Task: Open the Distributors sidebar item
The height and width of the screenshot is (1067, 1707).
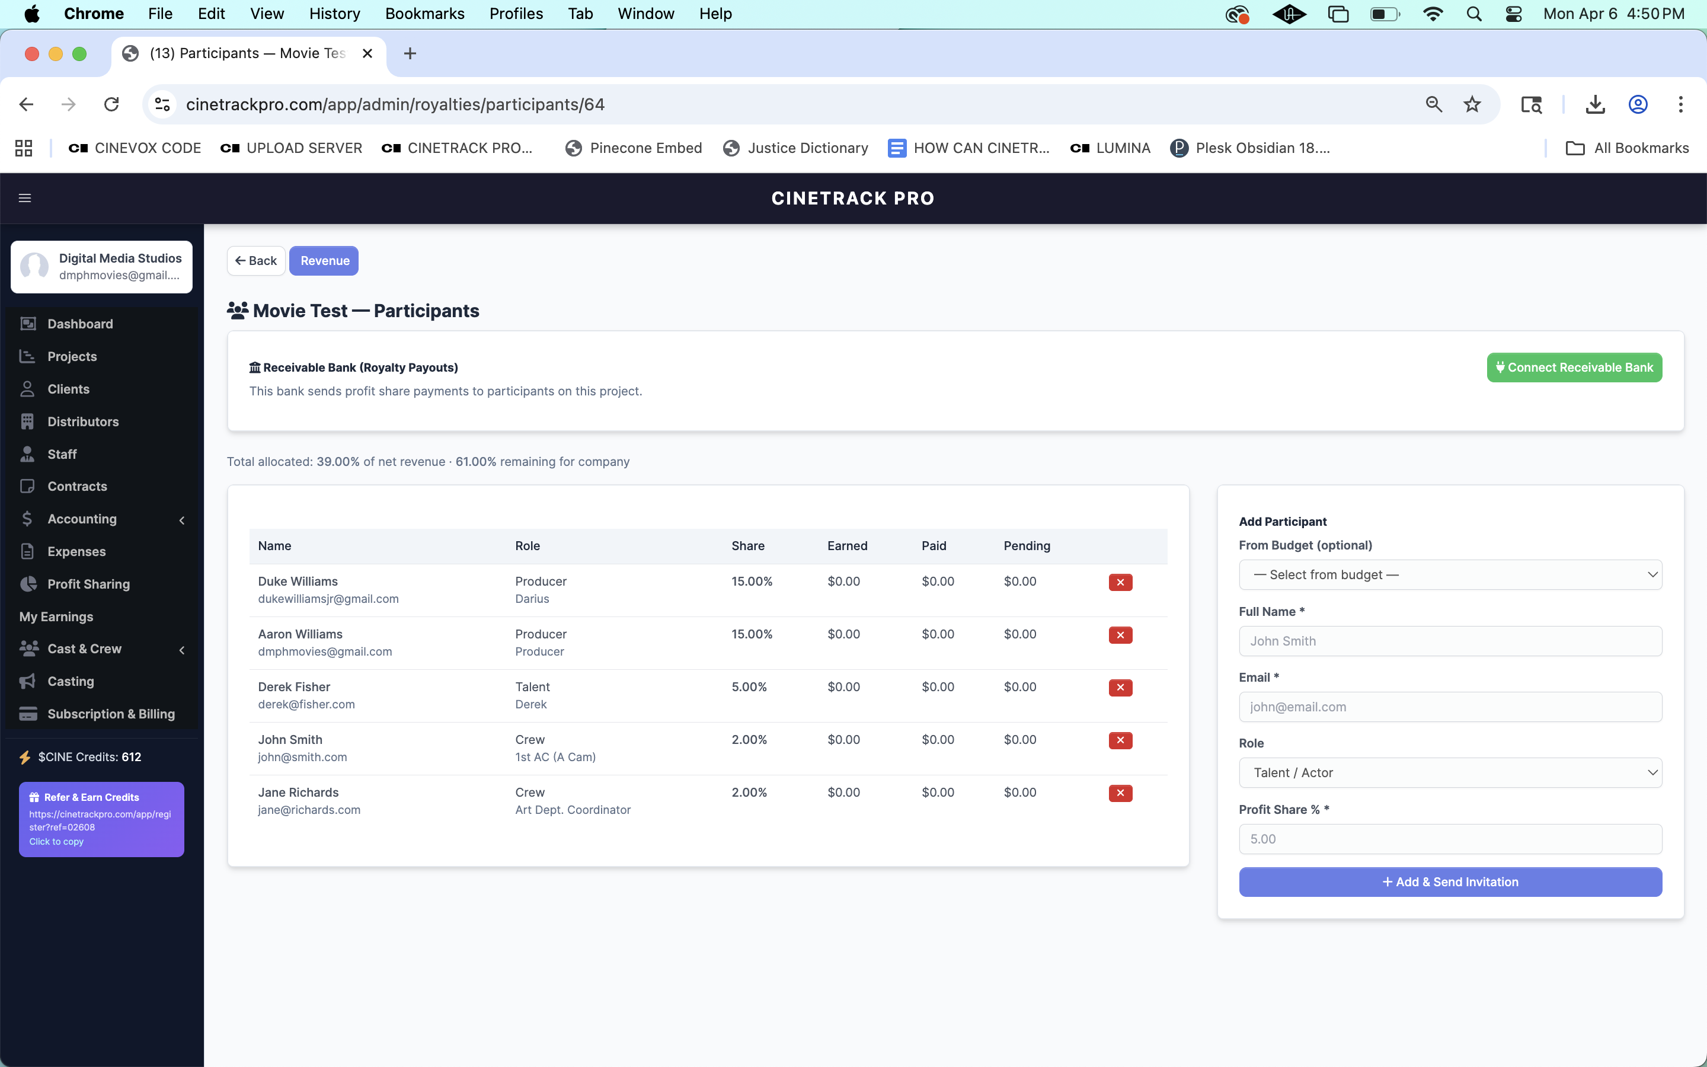Action: pos(82,421)
